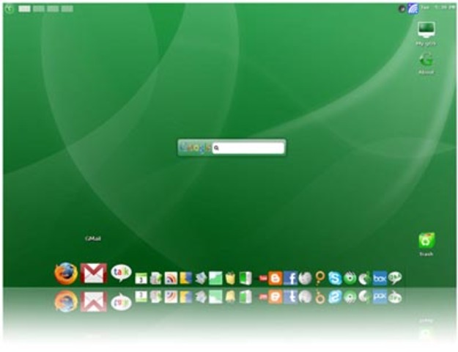Open the gOS main menu leaf icon
The height and width of the screenshot is (352, 458).
tap(10, 9)
